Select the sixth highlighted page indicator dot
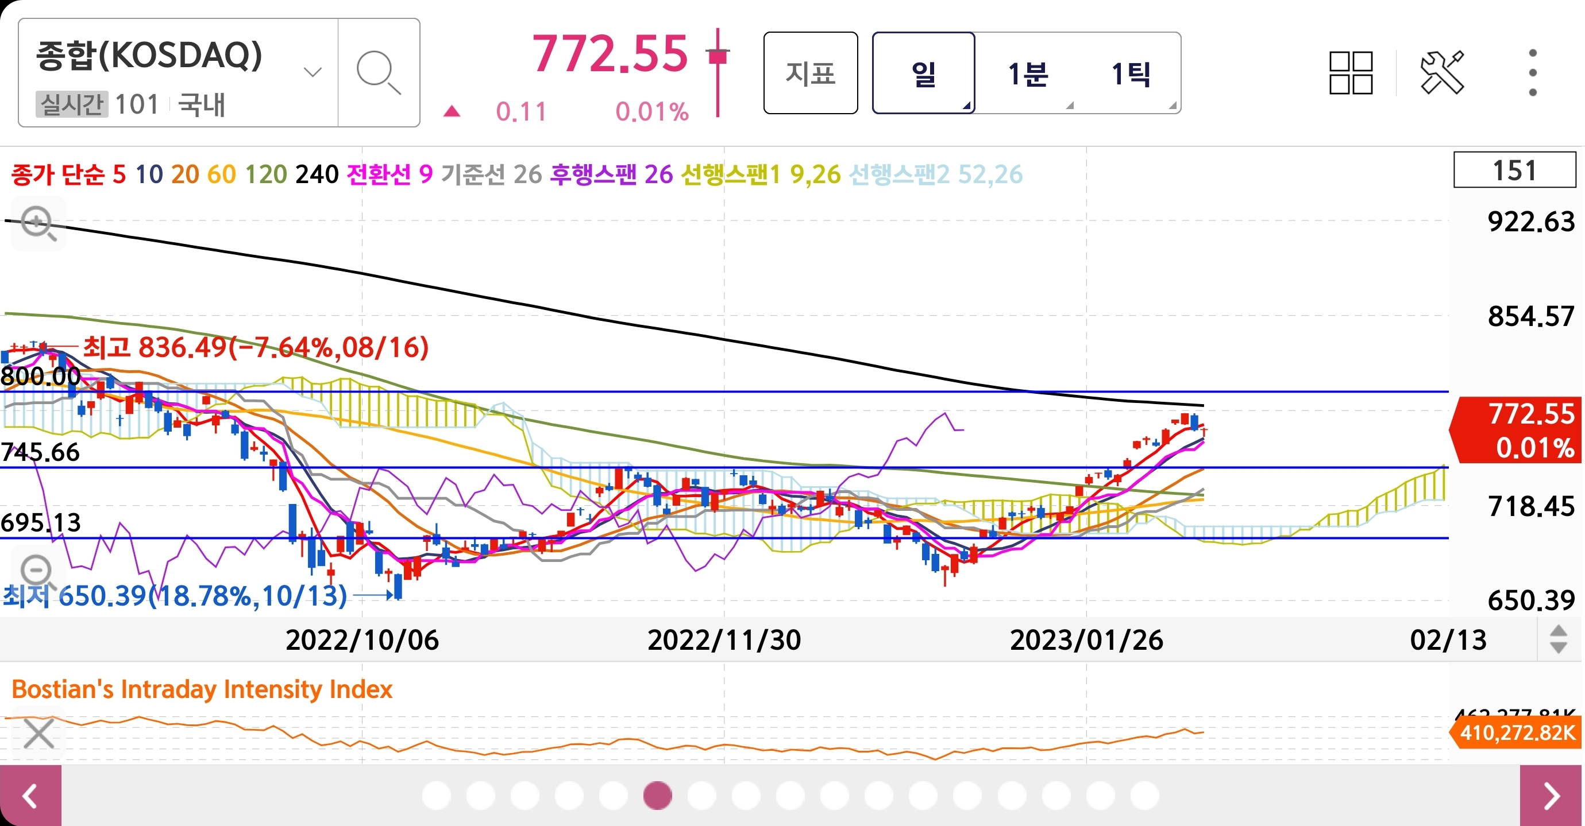1585x826 pixels. pos(657,795)
